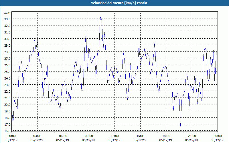Viewport: 229px width, 143px height.
Task: Click the '00:00' time label dated 05/12/19
Action: point(11,136)
